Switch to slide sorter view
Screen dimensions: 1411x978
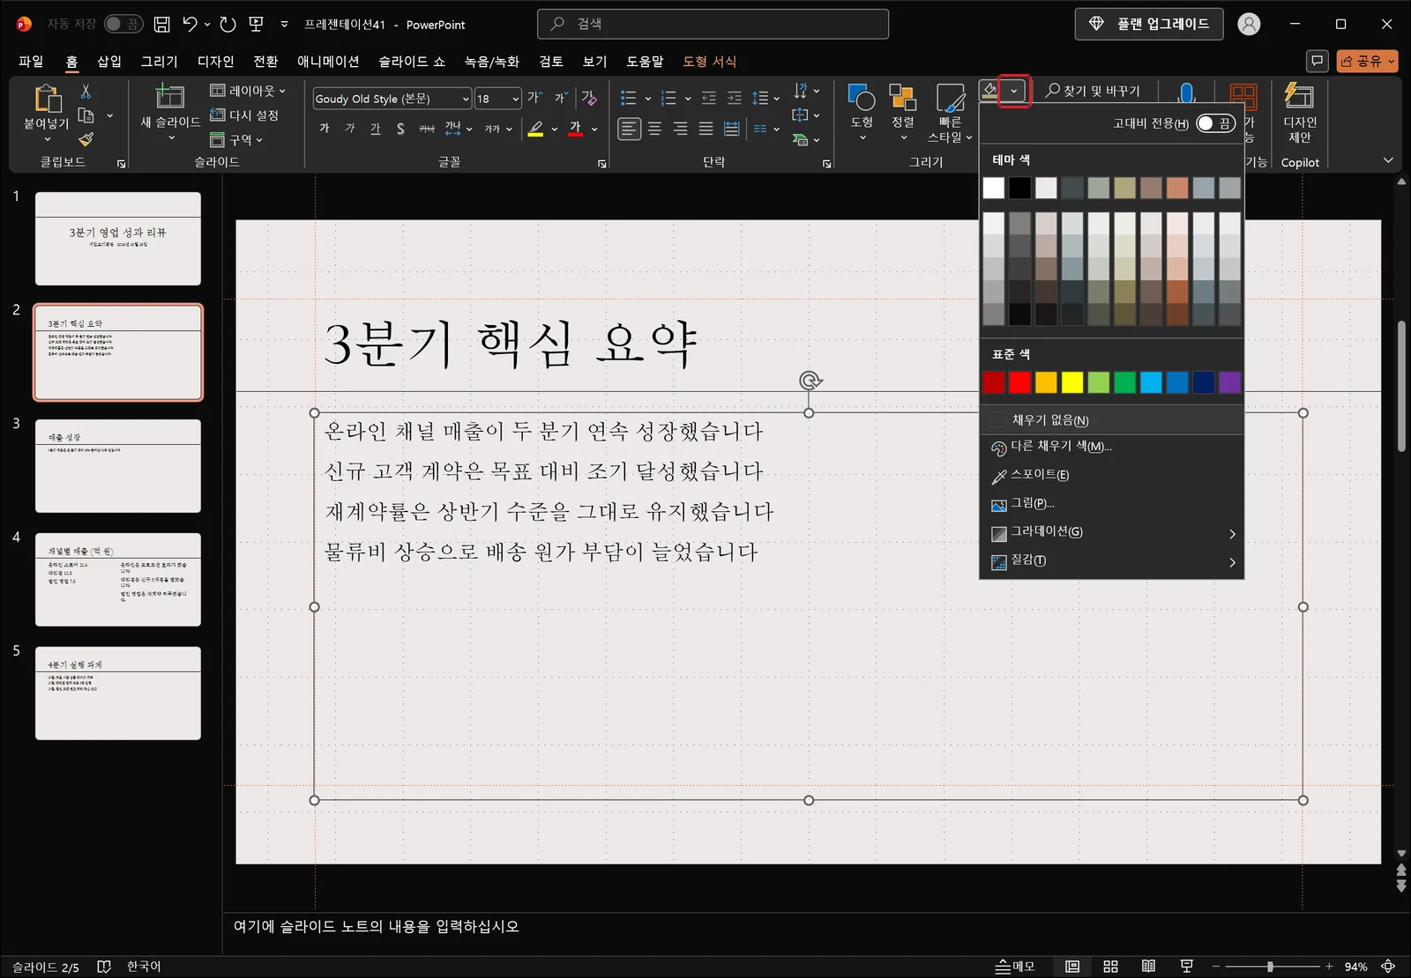1110,967
